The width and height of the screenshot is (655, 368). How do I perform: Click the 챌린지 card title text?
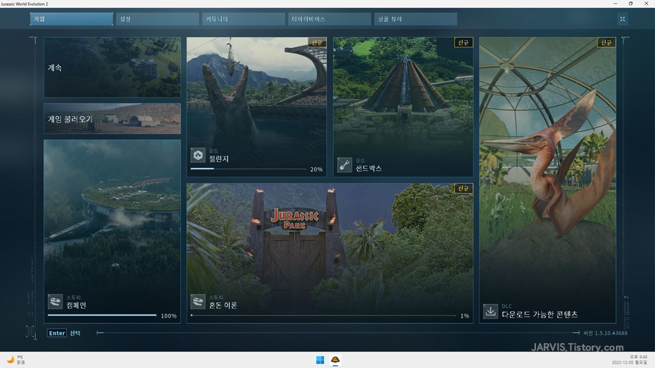tap(219, 159)
